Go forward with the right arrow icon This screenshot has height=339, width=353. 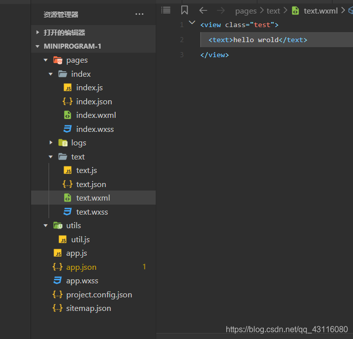coord(221,11)
